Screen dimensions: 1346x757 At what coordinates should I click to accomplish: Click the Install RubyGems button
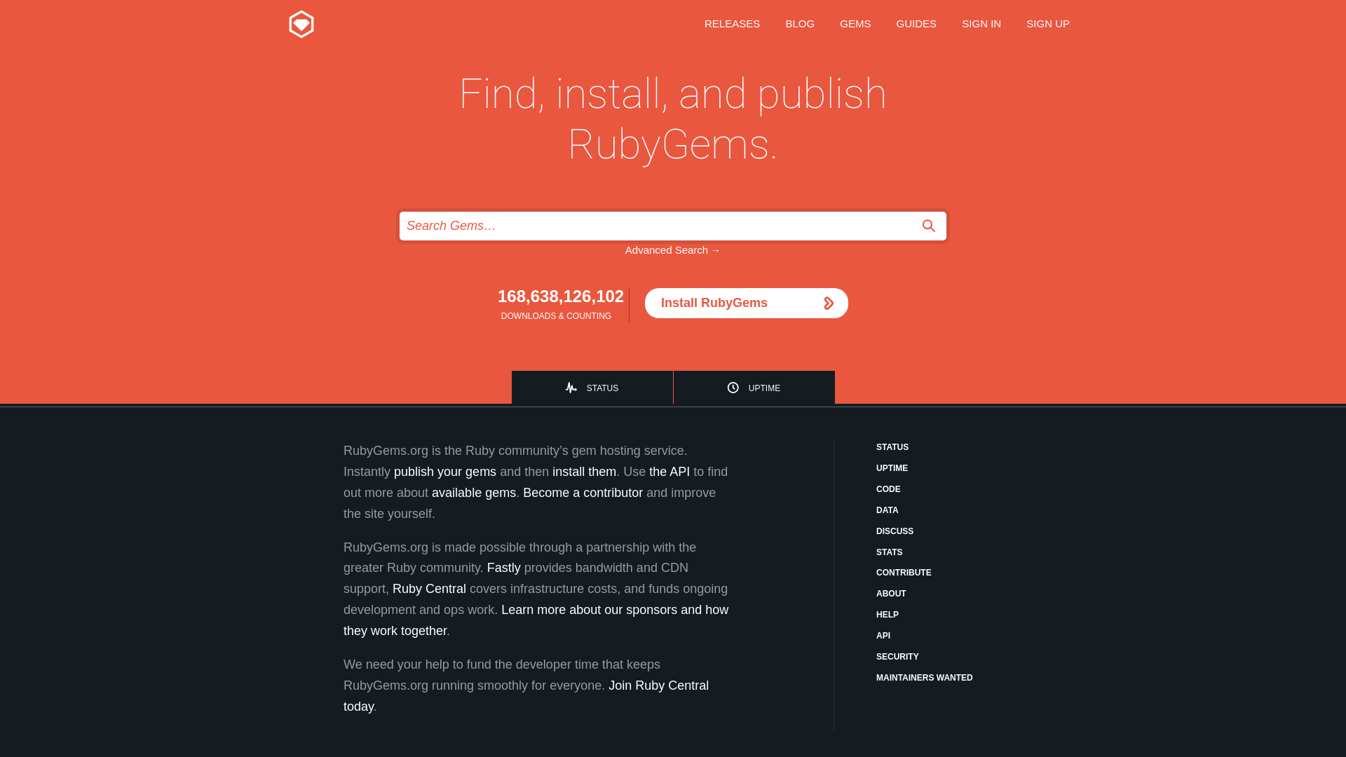point(746,302)
